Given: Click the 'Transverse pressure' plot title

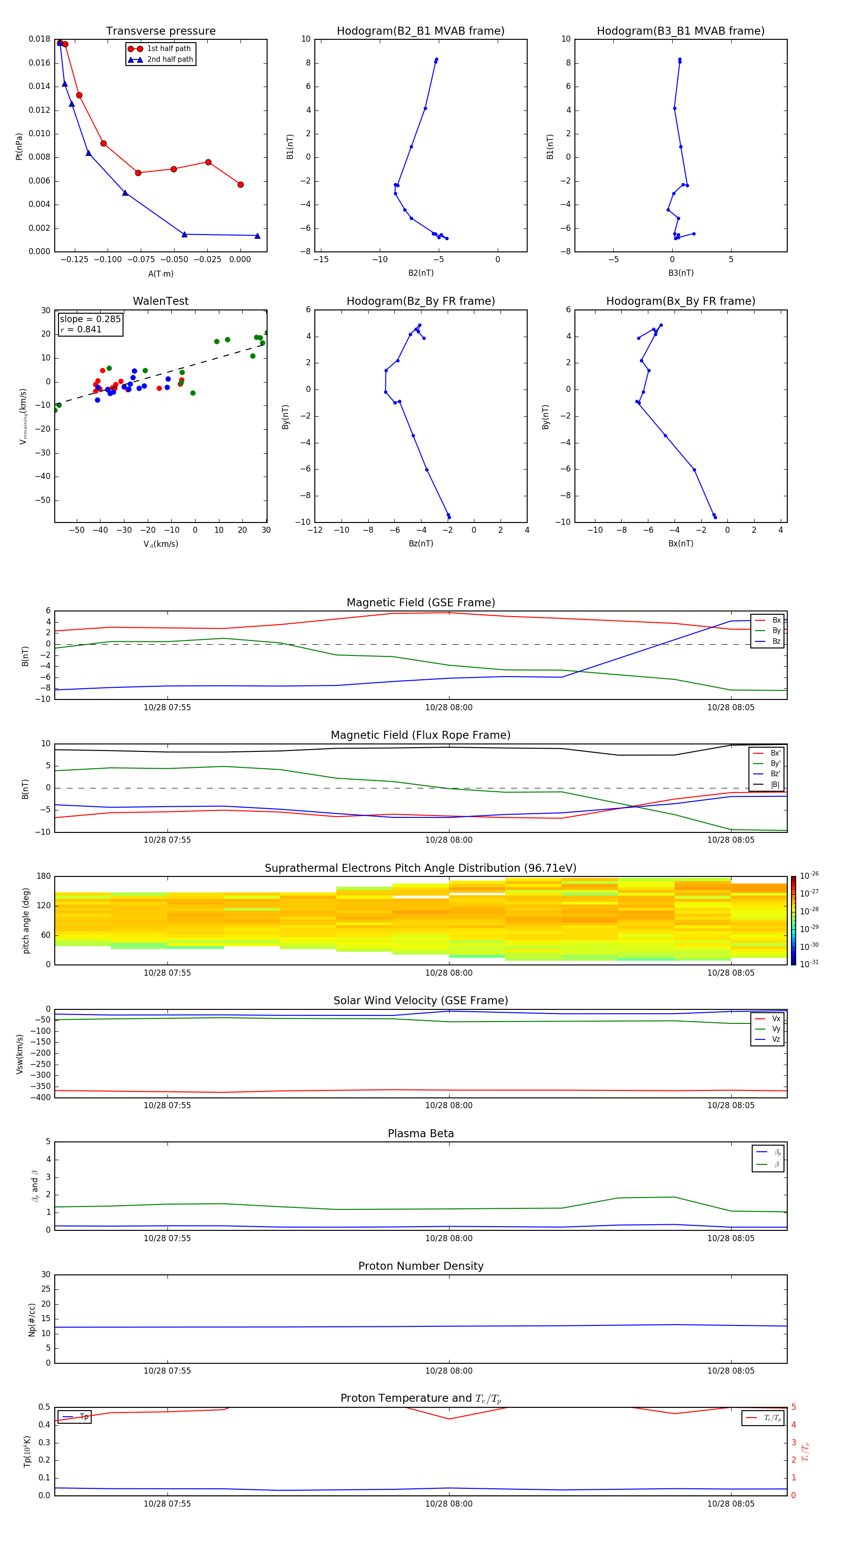Looking at the screenshot, I should [x=160, y=30].
